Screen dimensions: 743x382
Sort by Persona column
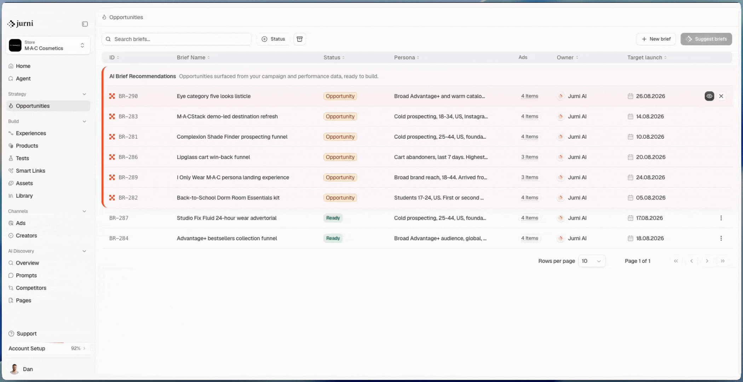[407, 58]
